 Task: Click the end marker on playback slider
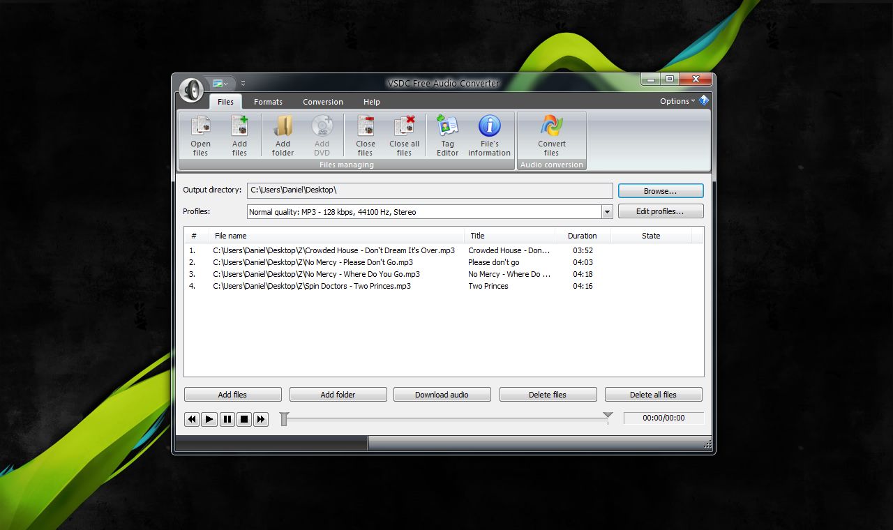click(608, 417)
